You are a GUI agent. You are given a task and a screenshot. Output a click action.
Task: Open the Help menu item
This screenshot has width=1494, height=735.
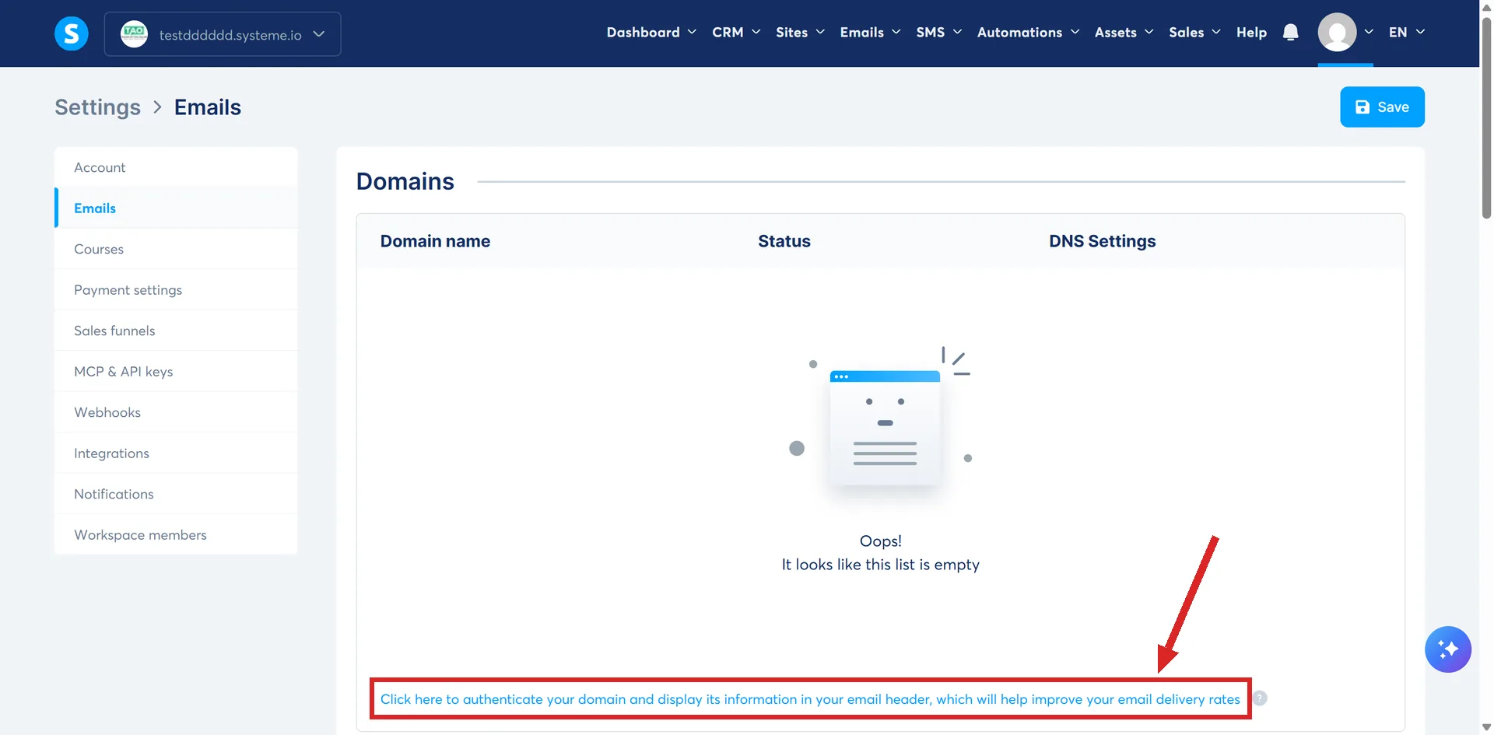[x=1251, y=32]
